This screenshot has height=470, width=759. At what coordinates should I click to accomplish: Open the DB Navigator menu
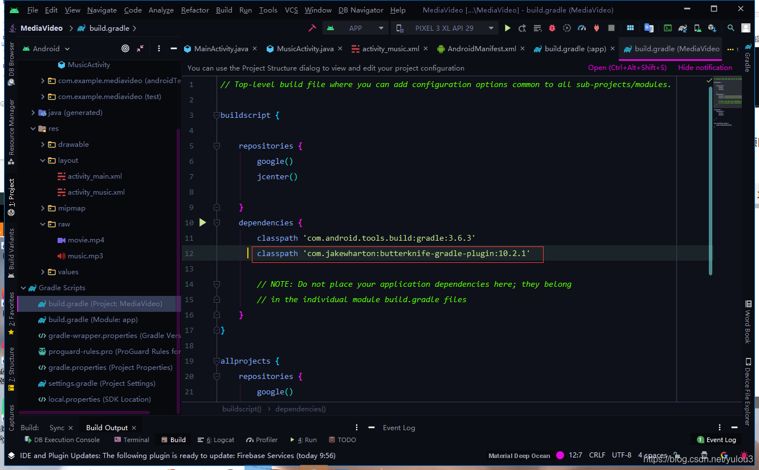tap(361, 10)
